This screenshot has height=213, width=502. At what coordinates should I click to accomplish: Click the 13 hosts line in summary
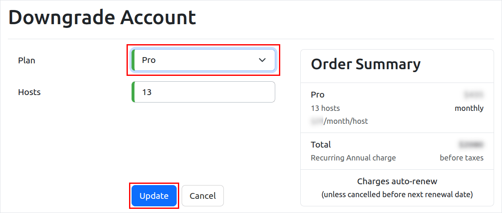pyautogui.click(x=325, y=108)
